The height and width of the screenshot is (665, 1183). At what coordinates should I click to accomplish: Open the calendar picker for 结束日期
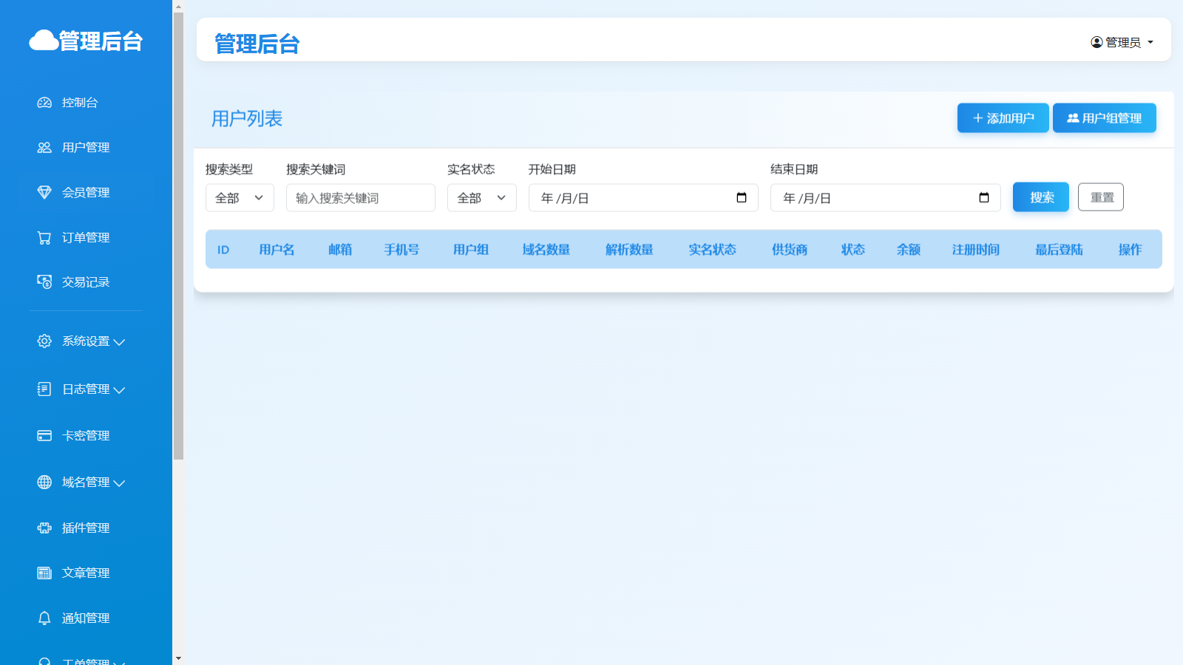click(x=984, y=198)
